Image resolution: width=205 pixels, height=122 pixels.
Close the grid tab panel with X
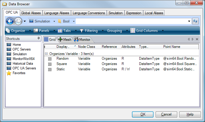(197, 39)
